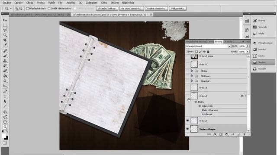Add layer style fx button
277x155 pixels.
point(215,134)
